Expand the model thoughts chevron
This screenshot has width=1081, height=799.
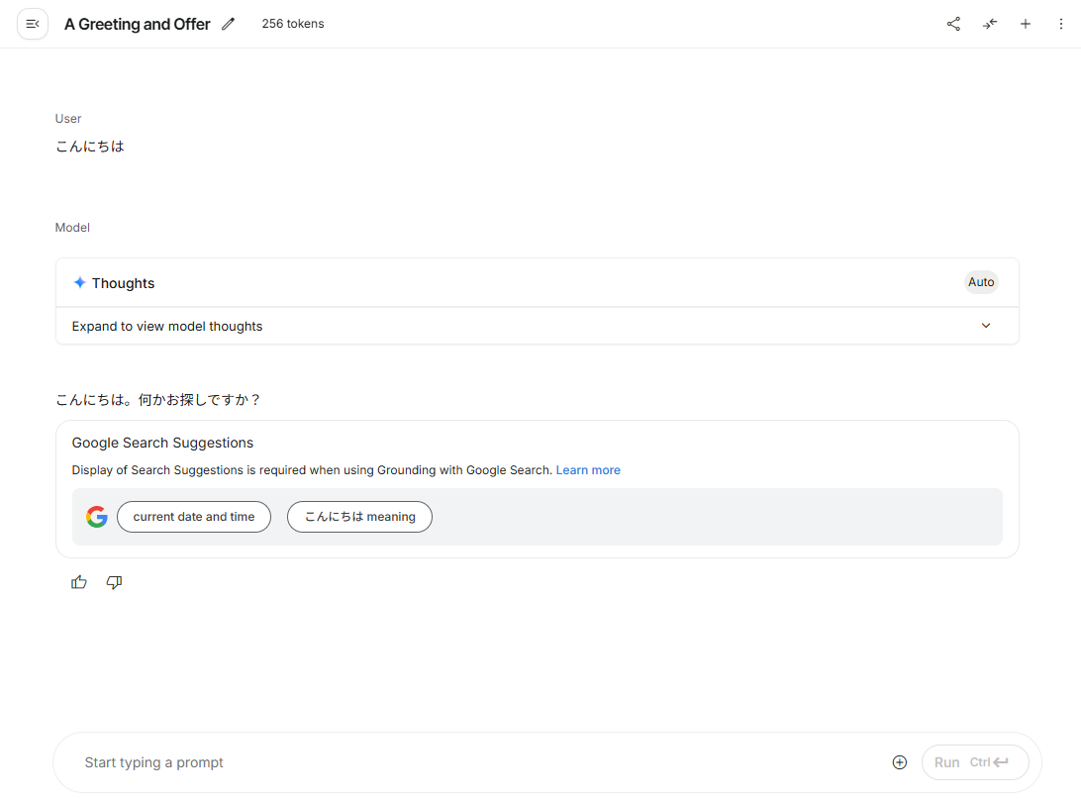coord(986,326)
